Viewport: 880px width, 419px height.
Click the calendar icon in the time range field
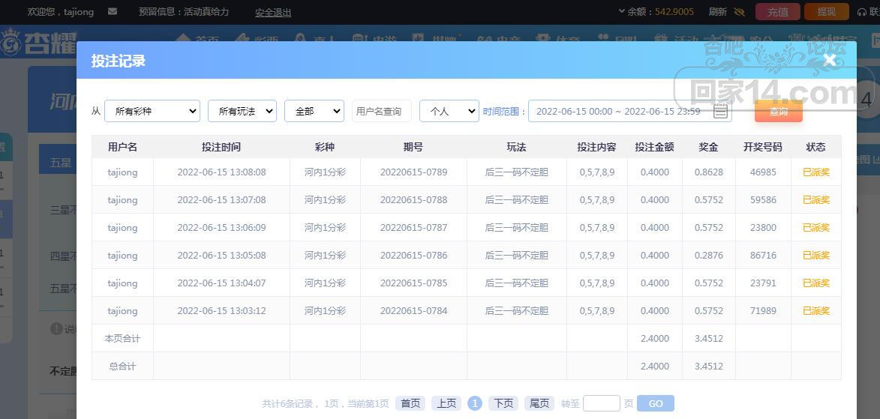point(720,112)
